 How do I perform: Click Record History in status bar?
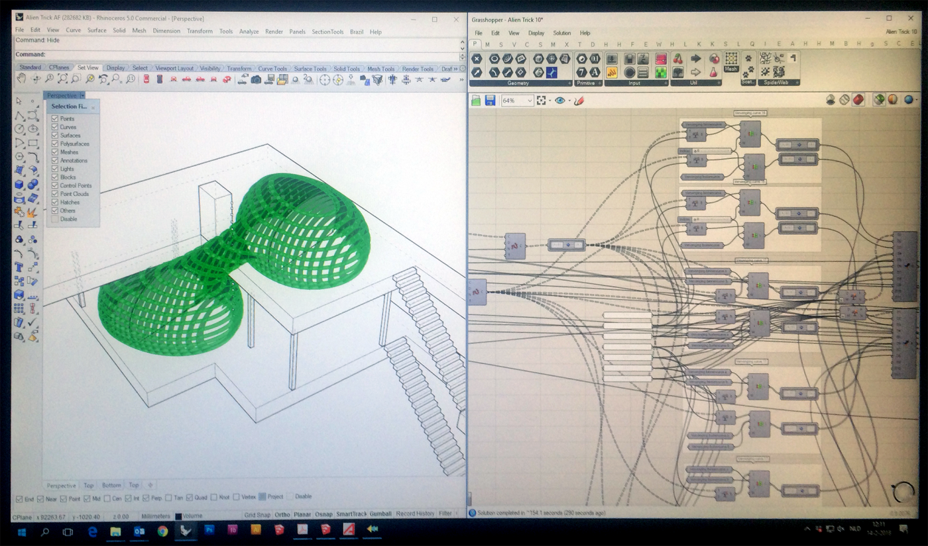(x=415, y=514)
